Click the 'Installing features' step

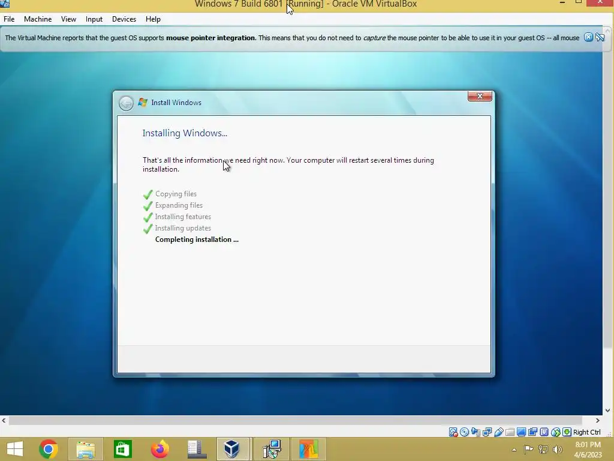pos(183,216)
